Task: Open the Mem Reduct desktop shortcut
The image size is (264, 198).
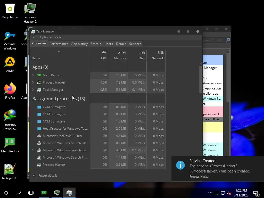Action: [10, 145]
